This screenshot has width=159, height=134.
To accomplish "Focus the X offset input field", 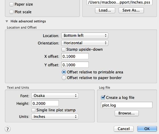I will tap(75, 56).
